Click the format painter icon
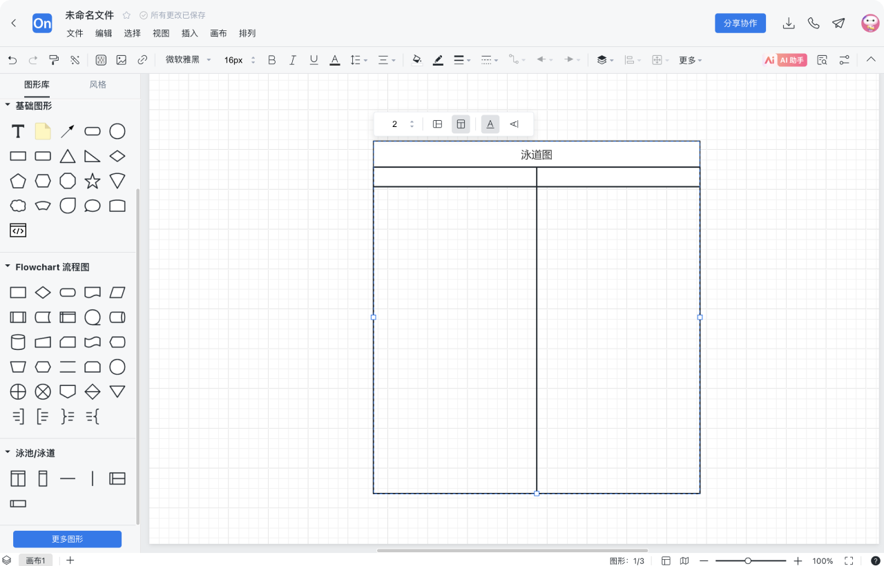The height and width of the screenshot is (566, 884). click(54, 60)
